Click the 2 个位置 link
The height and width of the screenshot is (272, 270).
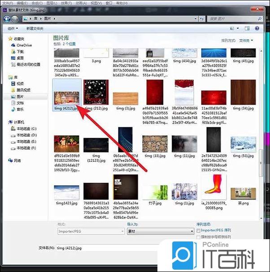click(69, 44)
